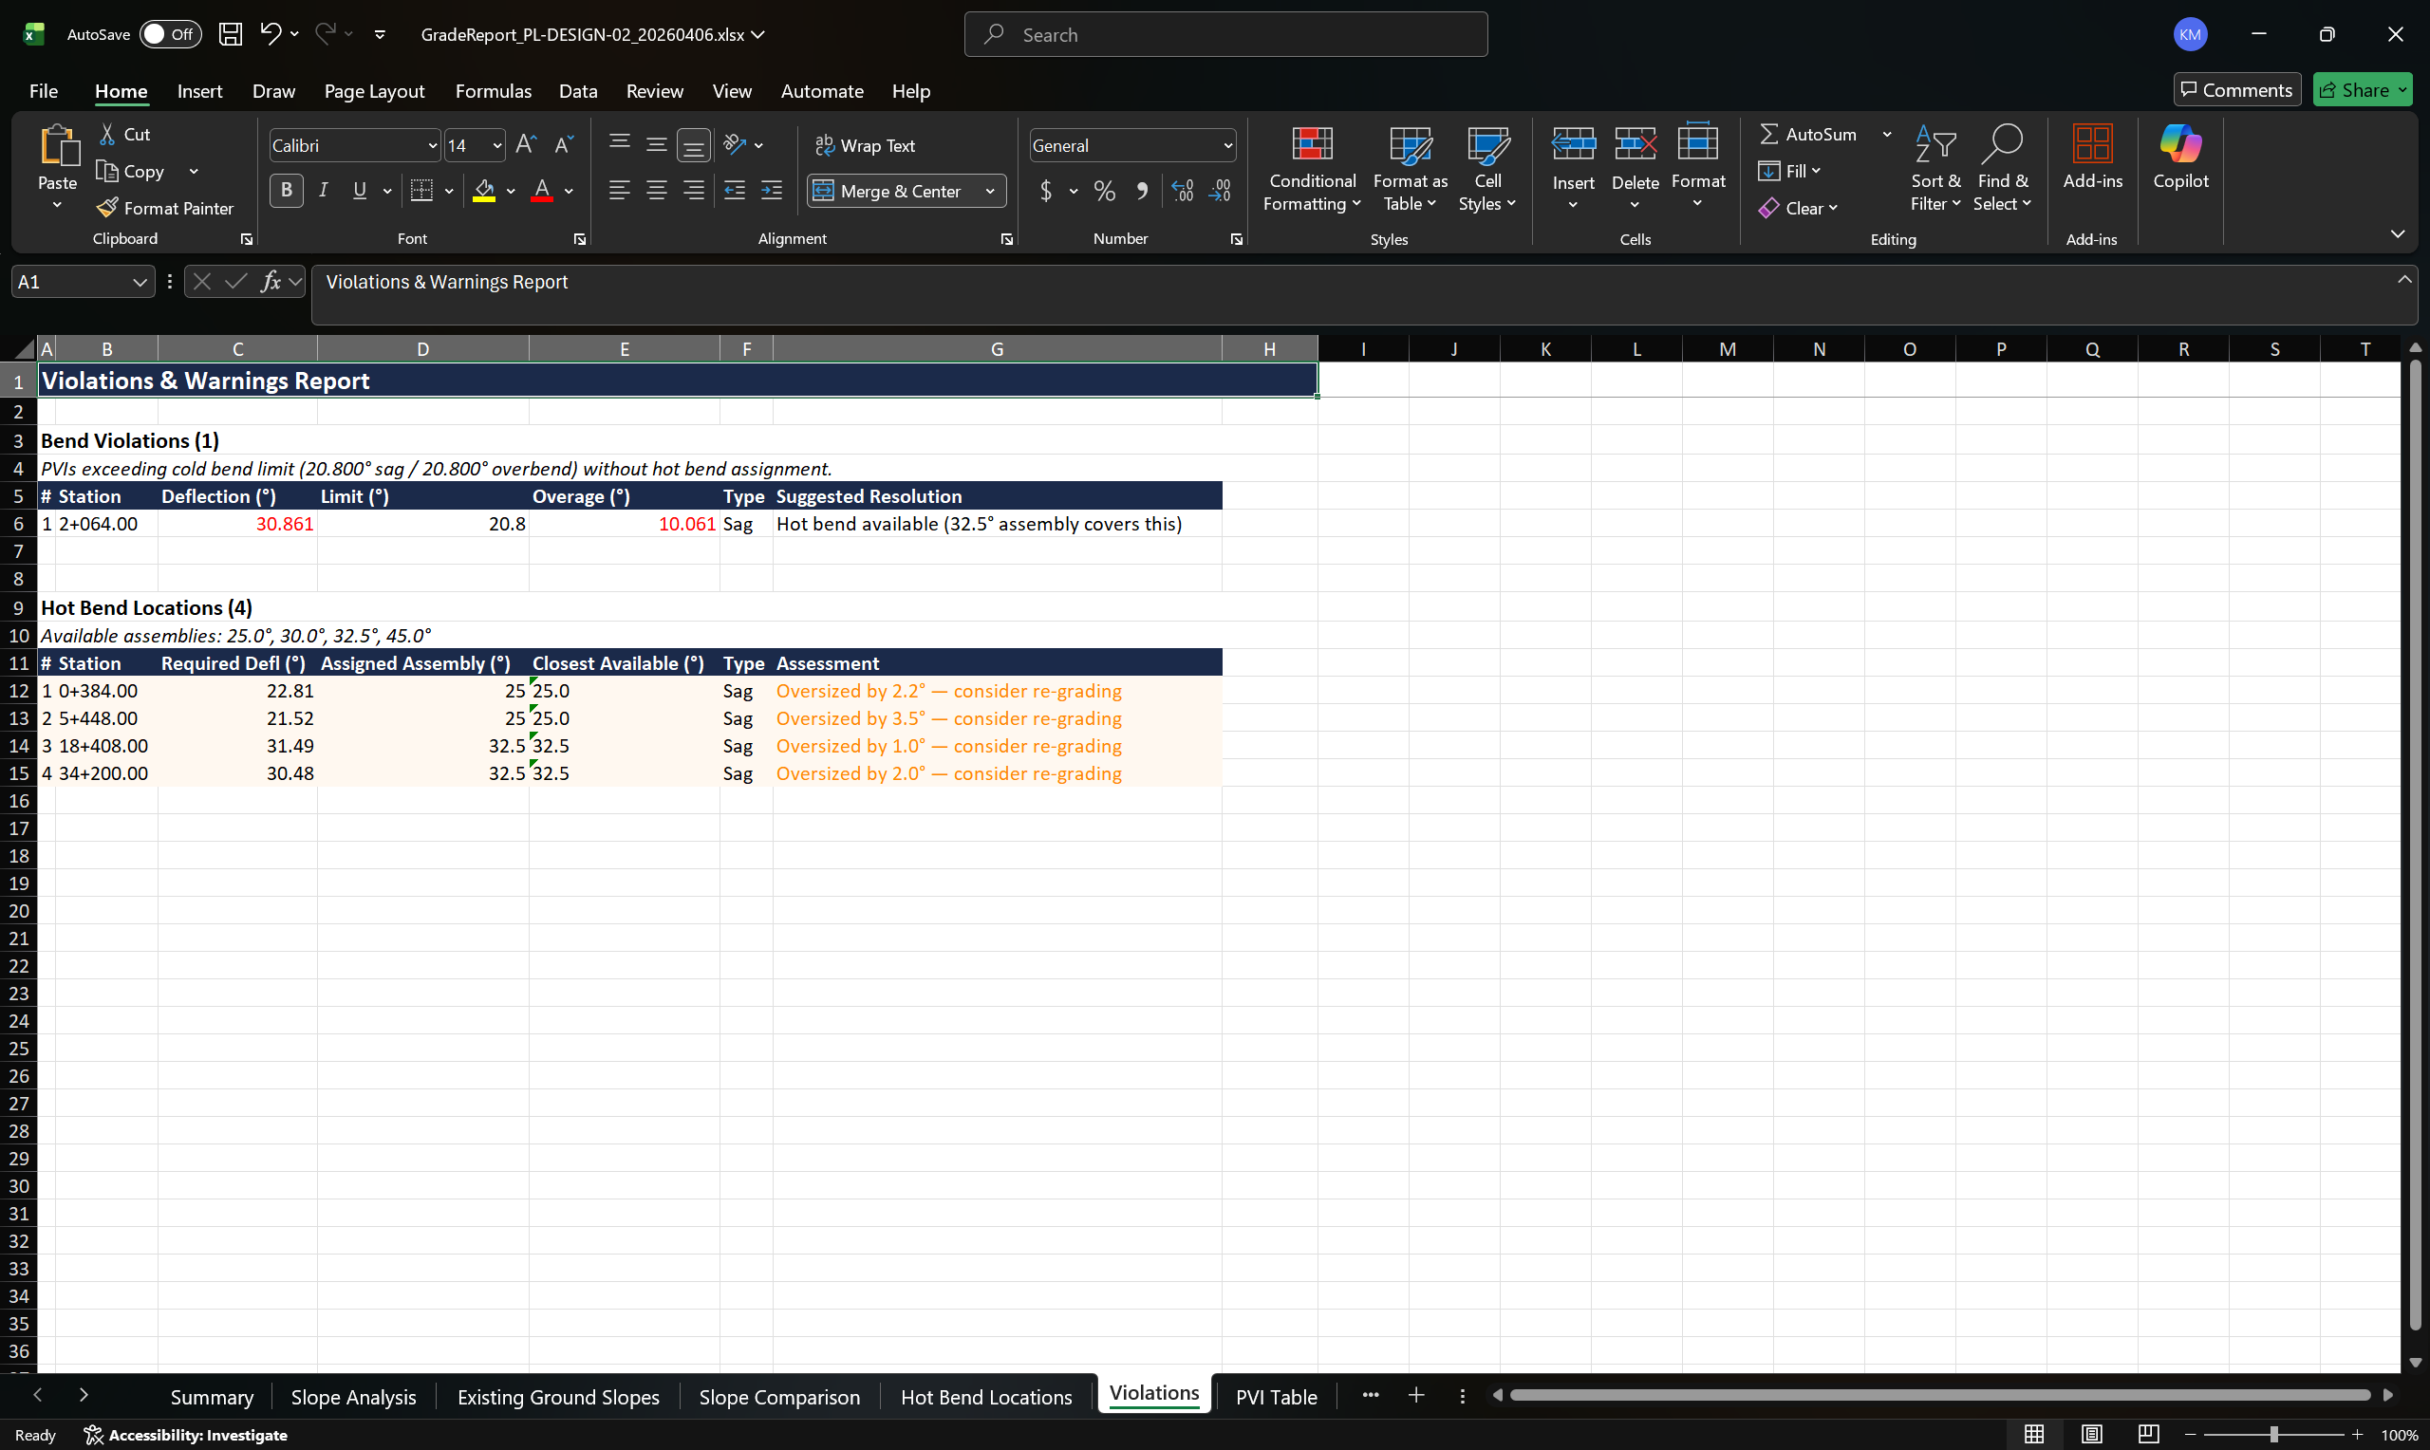This screenshot has height=1450, width=2430.
Task: Click the AutoSum icon
Action: pos(1771,134)
